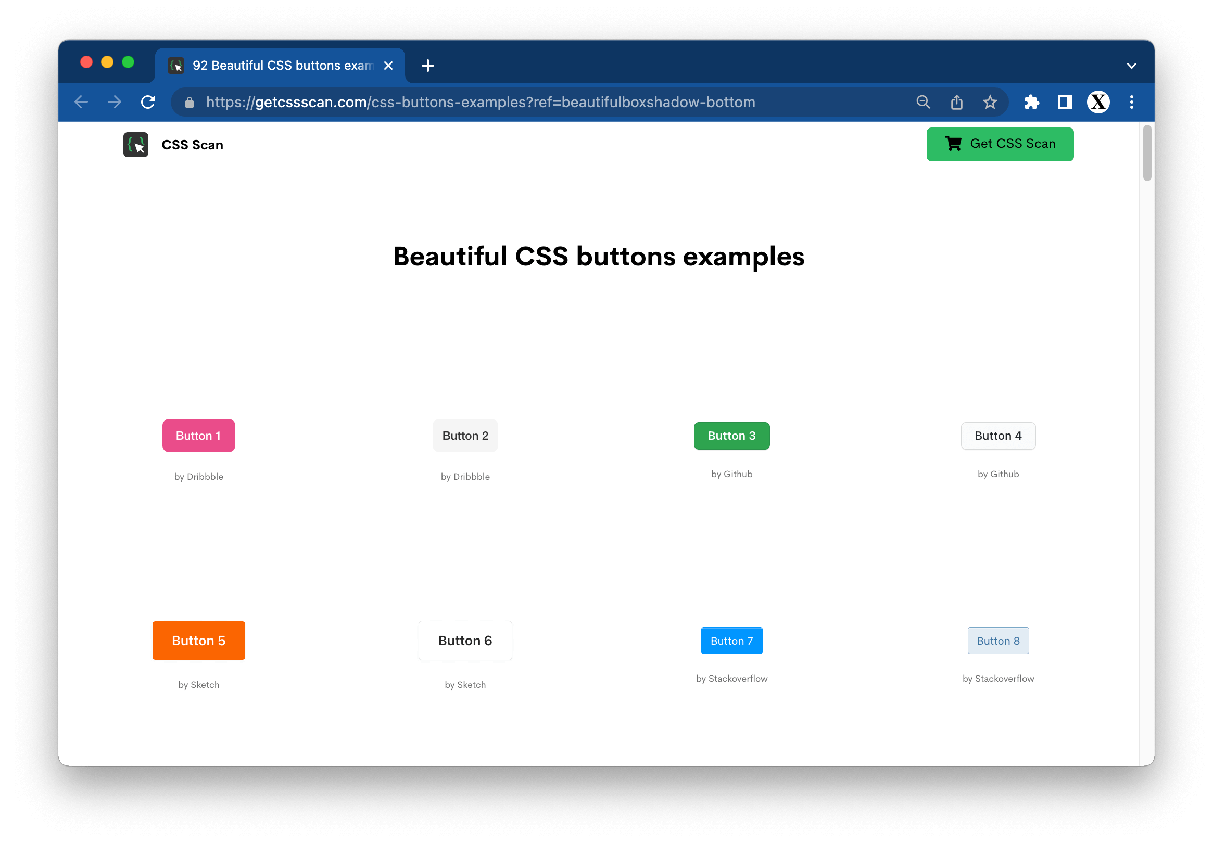
Task: Click the URL address field
Action: click(528, 102)
